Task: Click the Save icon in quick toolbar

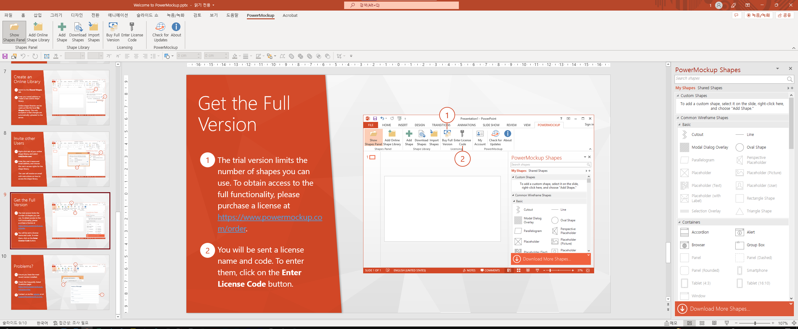Action: click(x=5, y=56)
